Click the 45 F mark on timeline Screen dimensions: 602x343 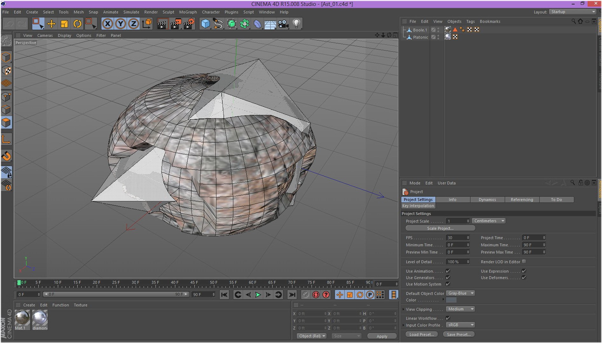click(x=194, y=282)
